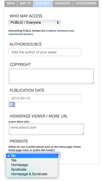The height and width of the screenshot is (181, 103).
Task: Focus the Copyright text area
Action: click(52, 76)
